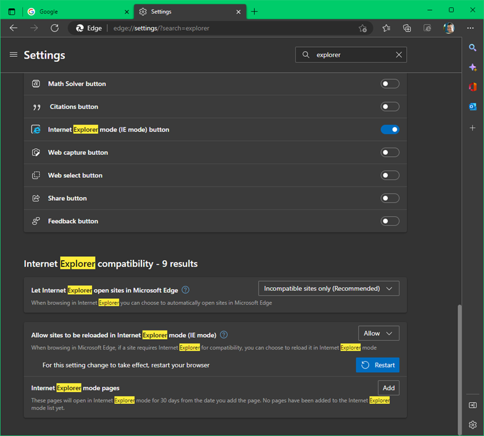The image size is (484, 436).
Task: Turn off Internet Explorer mode button toggle
Action: pos(390,130)
